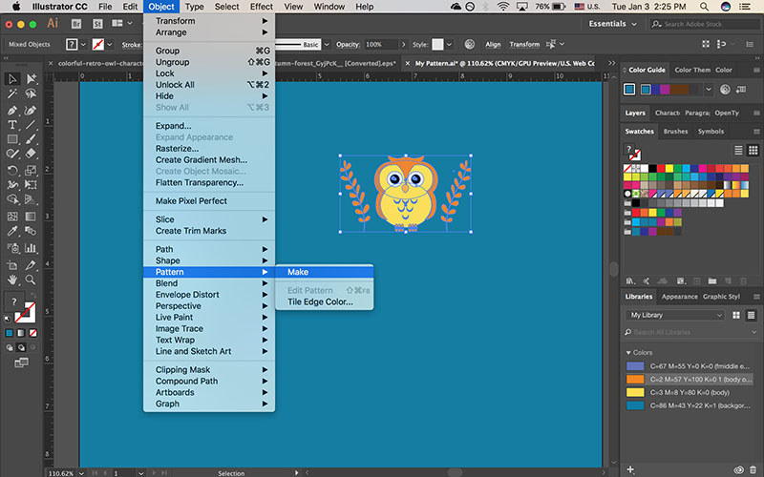
Task: Select the orange body outline library color
Action: 689,379
